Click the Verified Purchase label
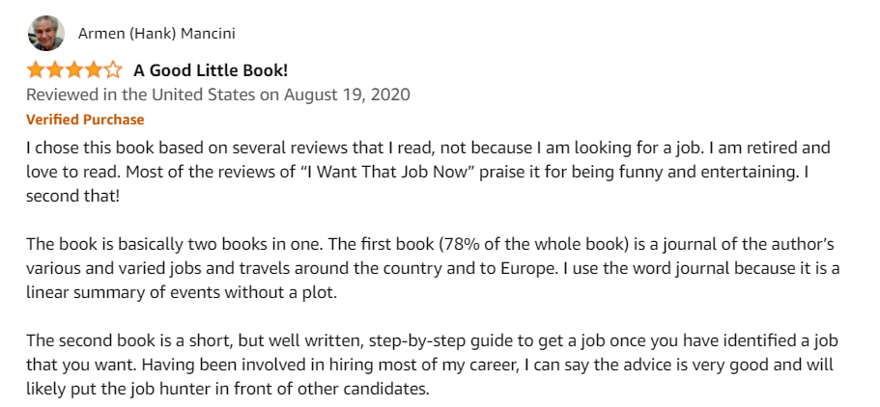The height and width of the screenshot is (407, 880). [x=85, y=120]
